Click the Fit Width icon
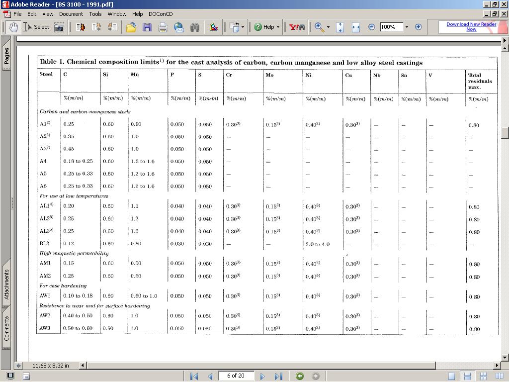509x382 pixels. [x=356, y=27]
